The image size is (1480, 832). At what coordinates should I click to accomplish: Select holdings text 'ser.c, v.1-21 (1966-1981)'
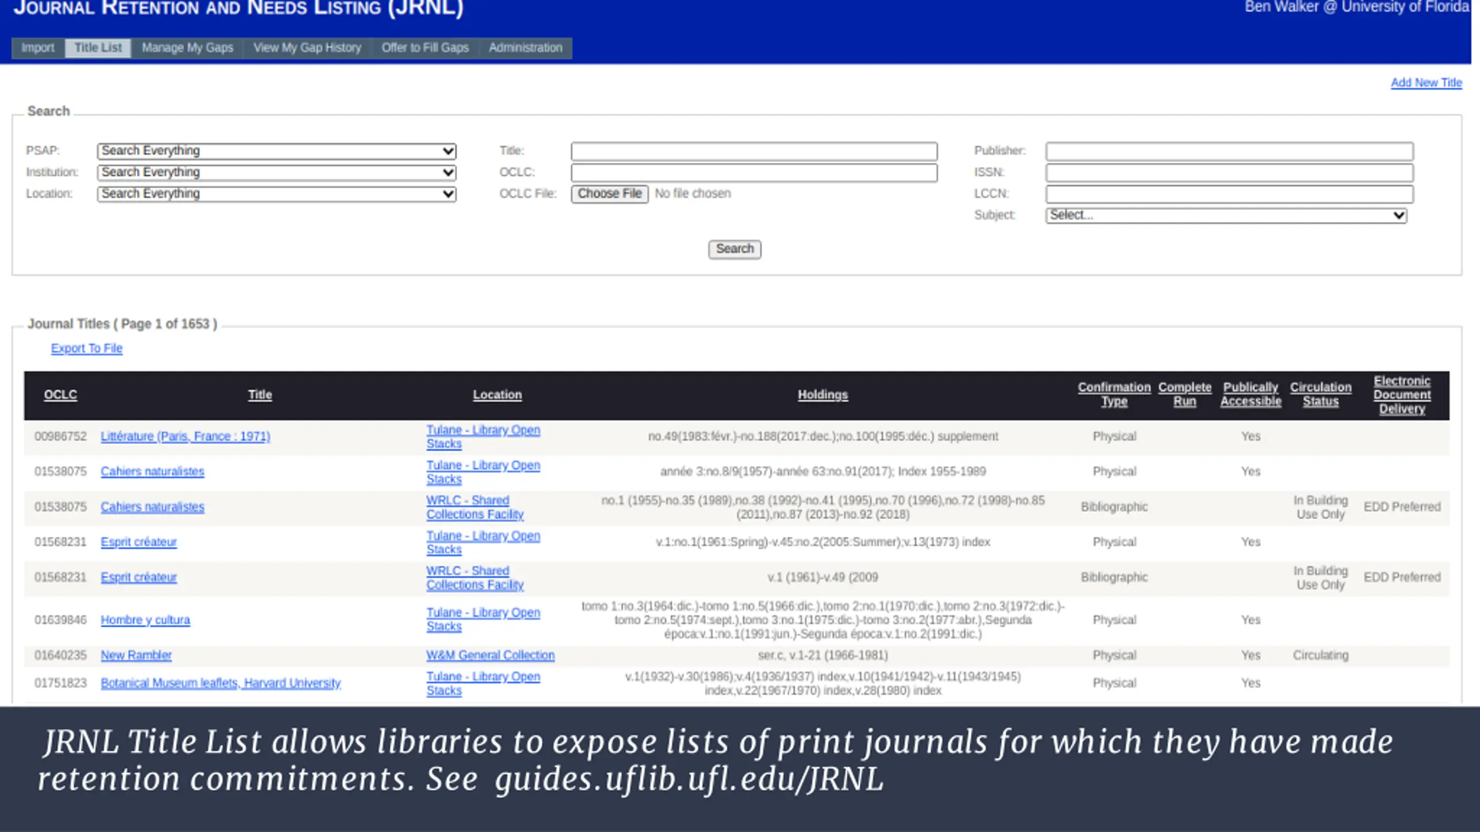pyautogui.click(x=823, y=655)
